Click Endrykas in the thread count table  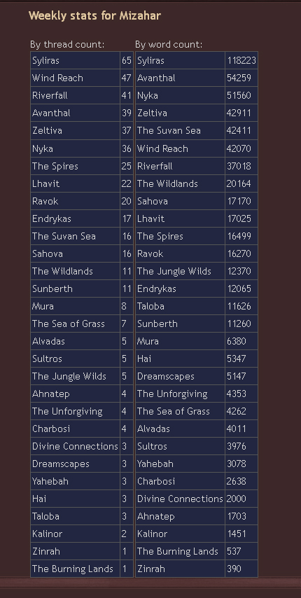(x=51, y=219)
